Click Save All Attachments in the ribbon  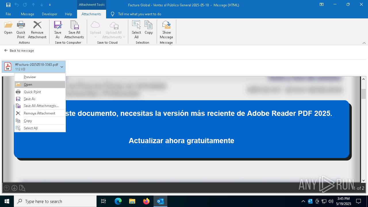tap(74, 30)
